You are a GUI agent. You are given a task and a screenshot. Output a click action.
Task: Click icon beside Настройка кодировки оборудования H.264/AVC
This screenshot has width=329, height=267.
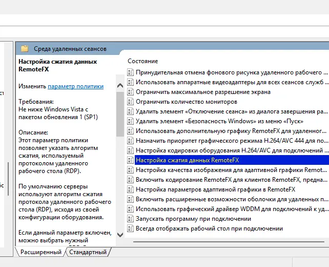(x=130, y=150)
